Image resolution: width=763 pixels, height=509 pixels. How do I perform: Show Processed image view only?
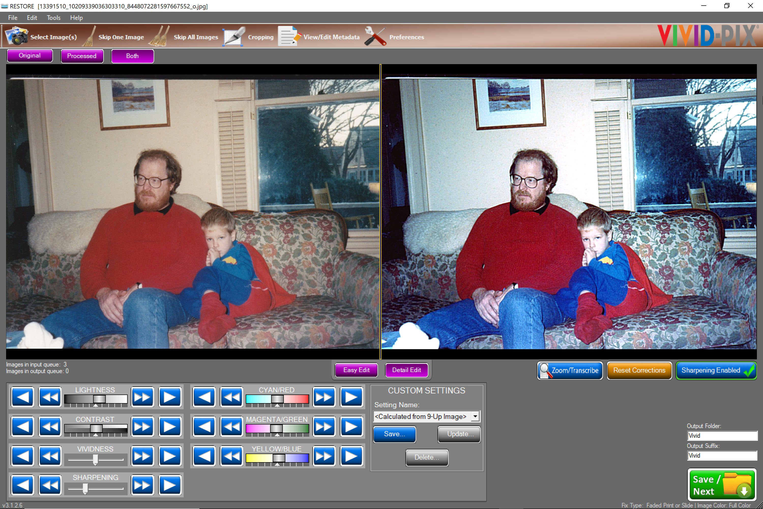82,56
